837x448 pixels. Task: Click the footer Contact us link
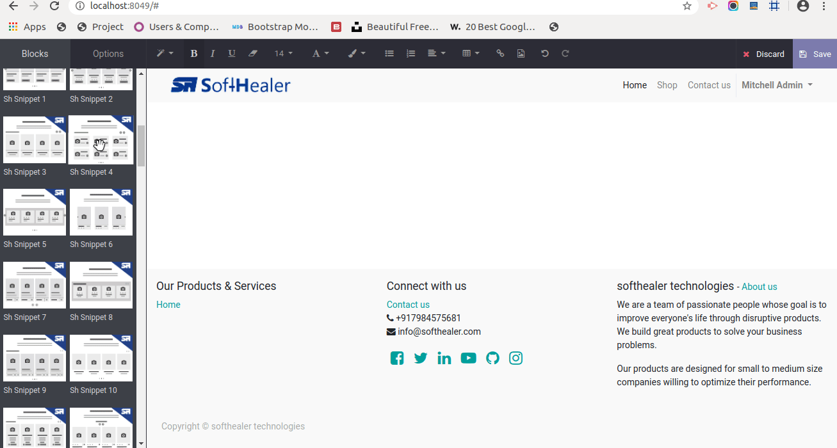pyautogui.click(x=408, y=305)
